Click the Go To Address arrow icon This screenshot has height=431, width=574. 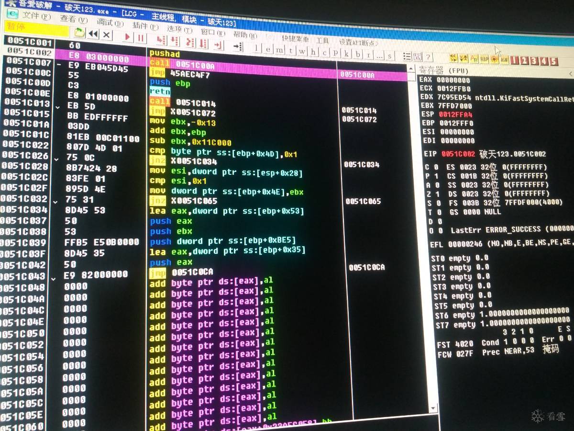coord(238,46)
